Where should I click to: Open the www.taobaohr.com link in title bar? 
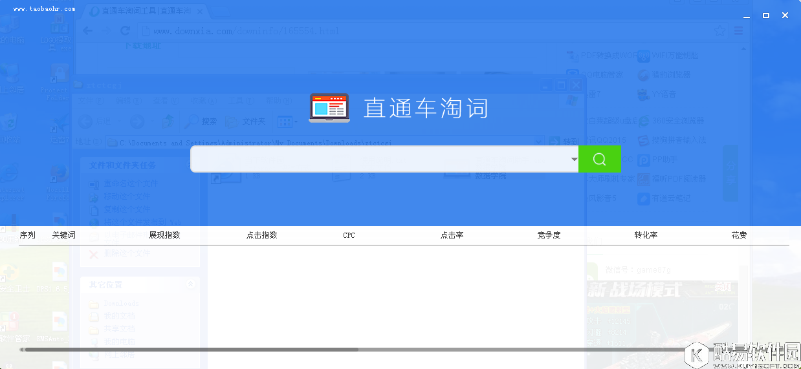point(44,9)
